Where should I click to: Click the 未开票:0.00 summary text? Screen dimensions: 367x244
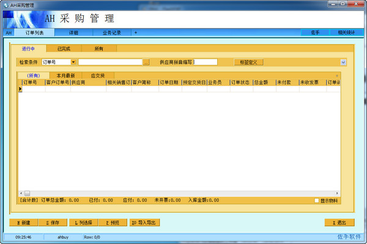(x=168, y=200)
